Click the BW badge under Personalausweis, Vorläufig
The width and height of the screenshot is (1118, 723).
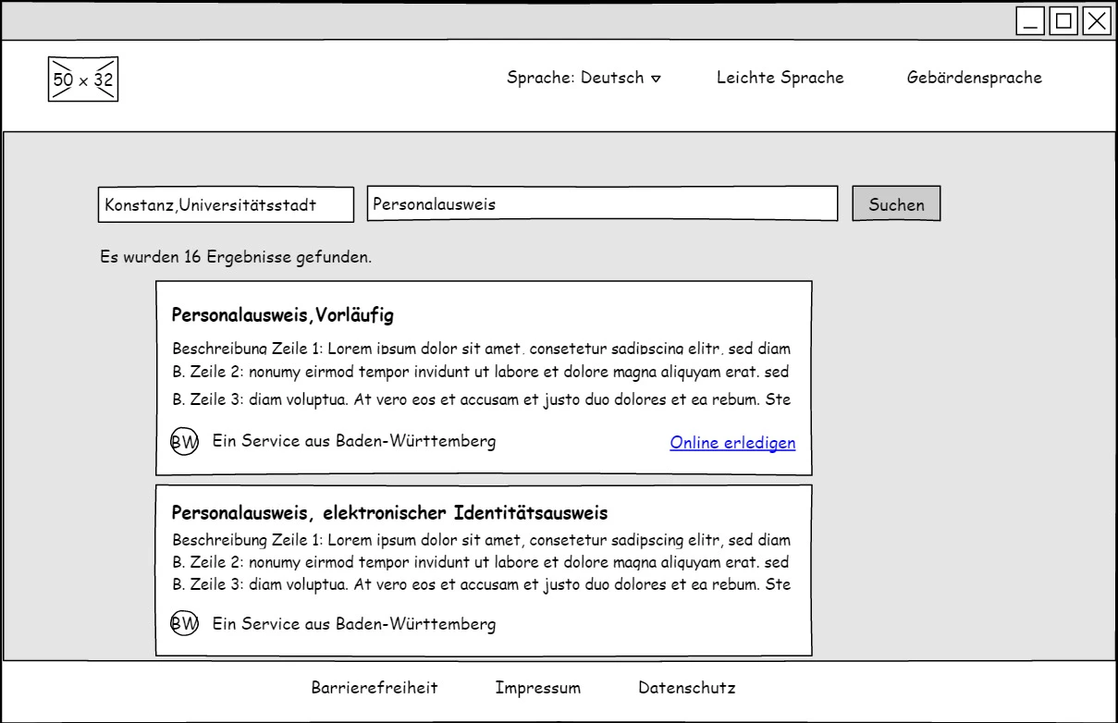[185, 442]
